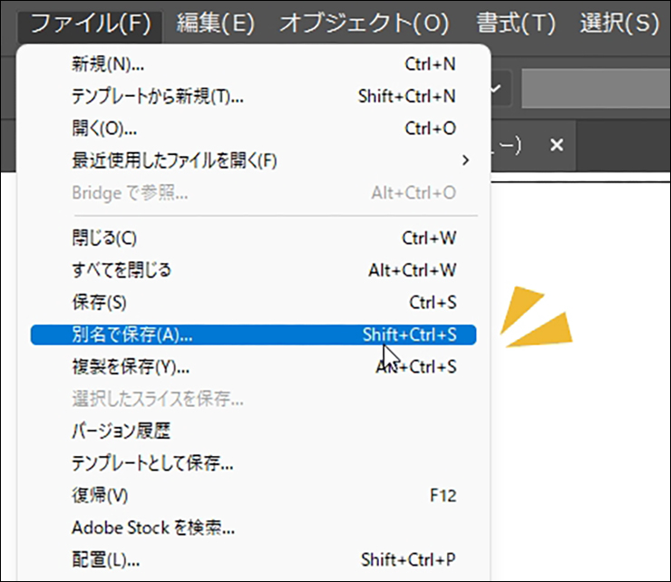
Task: Expand 最近使用したファイルを開く(F) submenu
Action: pos(174,160)
